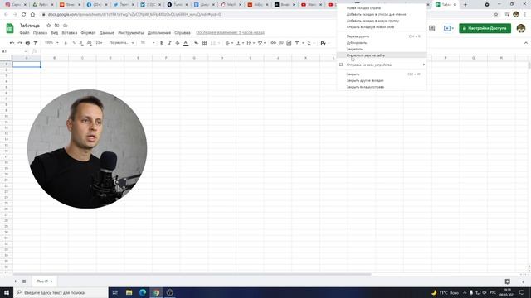Check cloud save status icon
Image resolution: width=531 pixels, height=298 pixels.
66,26
